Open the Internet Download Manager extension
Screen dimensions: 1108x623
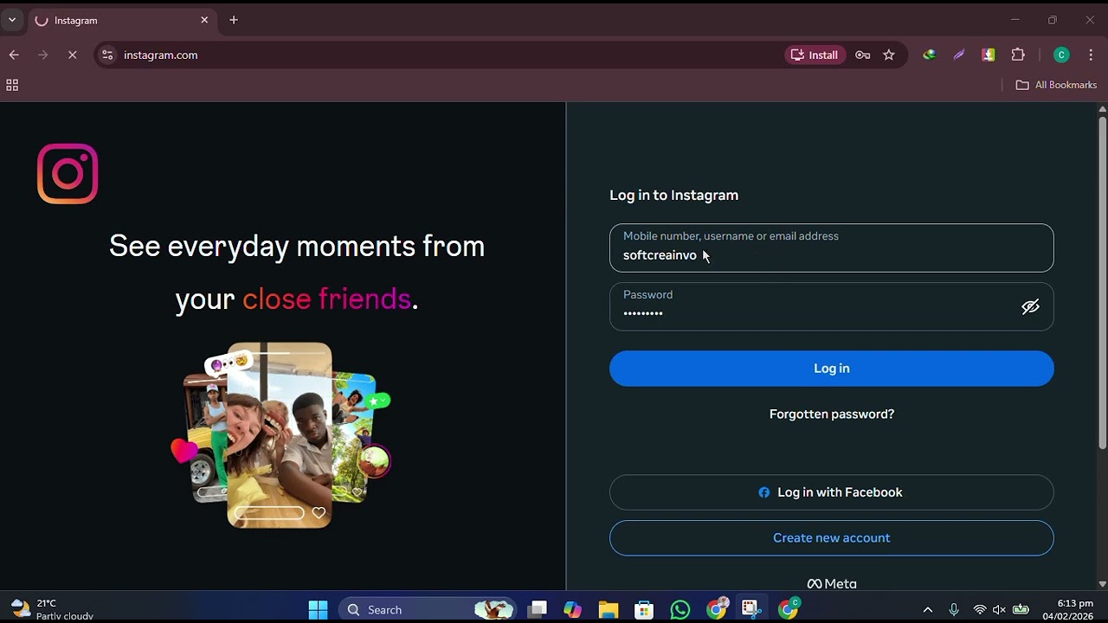(x=929, y=55)
